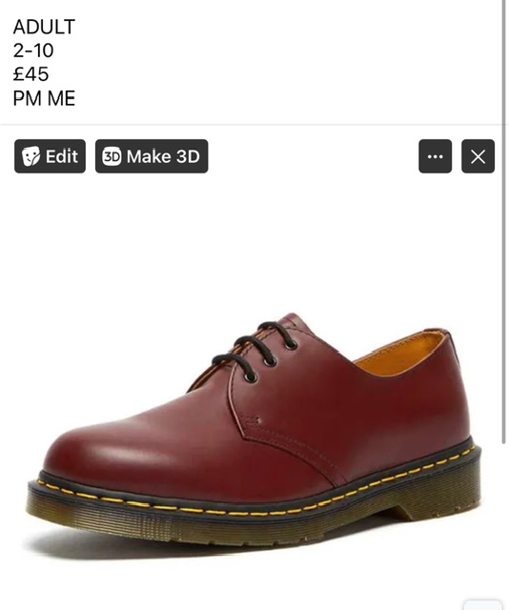Select Make 3D for the photo
This screenshot has height=610, width=509.
[x=152, y=156]
